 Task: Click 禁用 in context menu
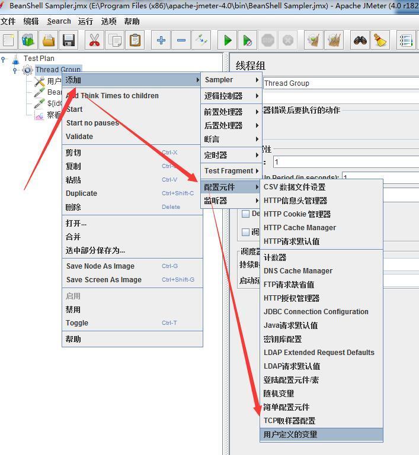coord(133,309)
